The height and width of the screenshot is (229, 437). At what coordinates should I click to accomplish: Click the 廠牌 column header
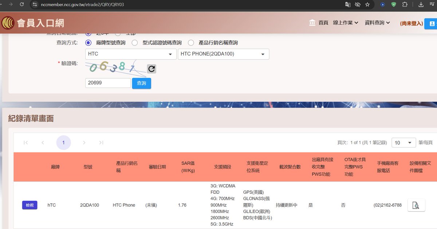pyautogui.click(x=55, y=167)
